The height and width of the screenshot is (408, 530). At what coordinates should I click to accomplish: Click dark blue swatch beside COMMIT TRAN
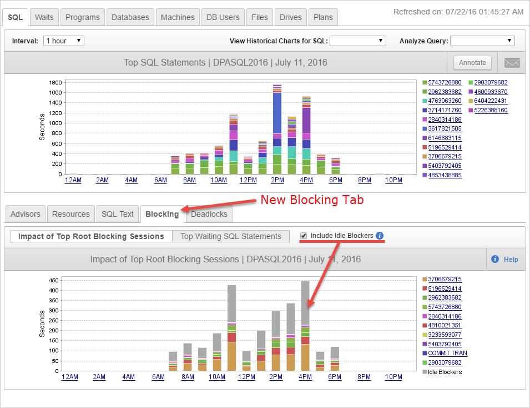click(x=425, y=353)
